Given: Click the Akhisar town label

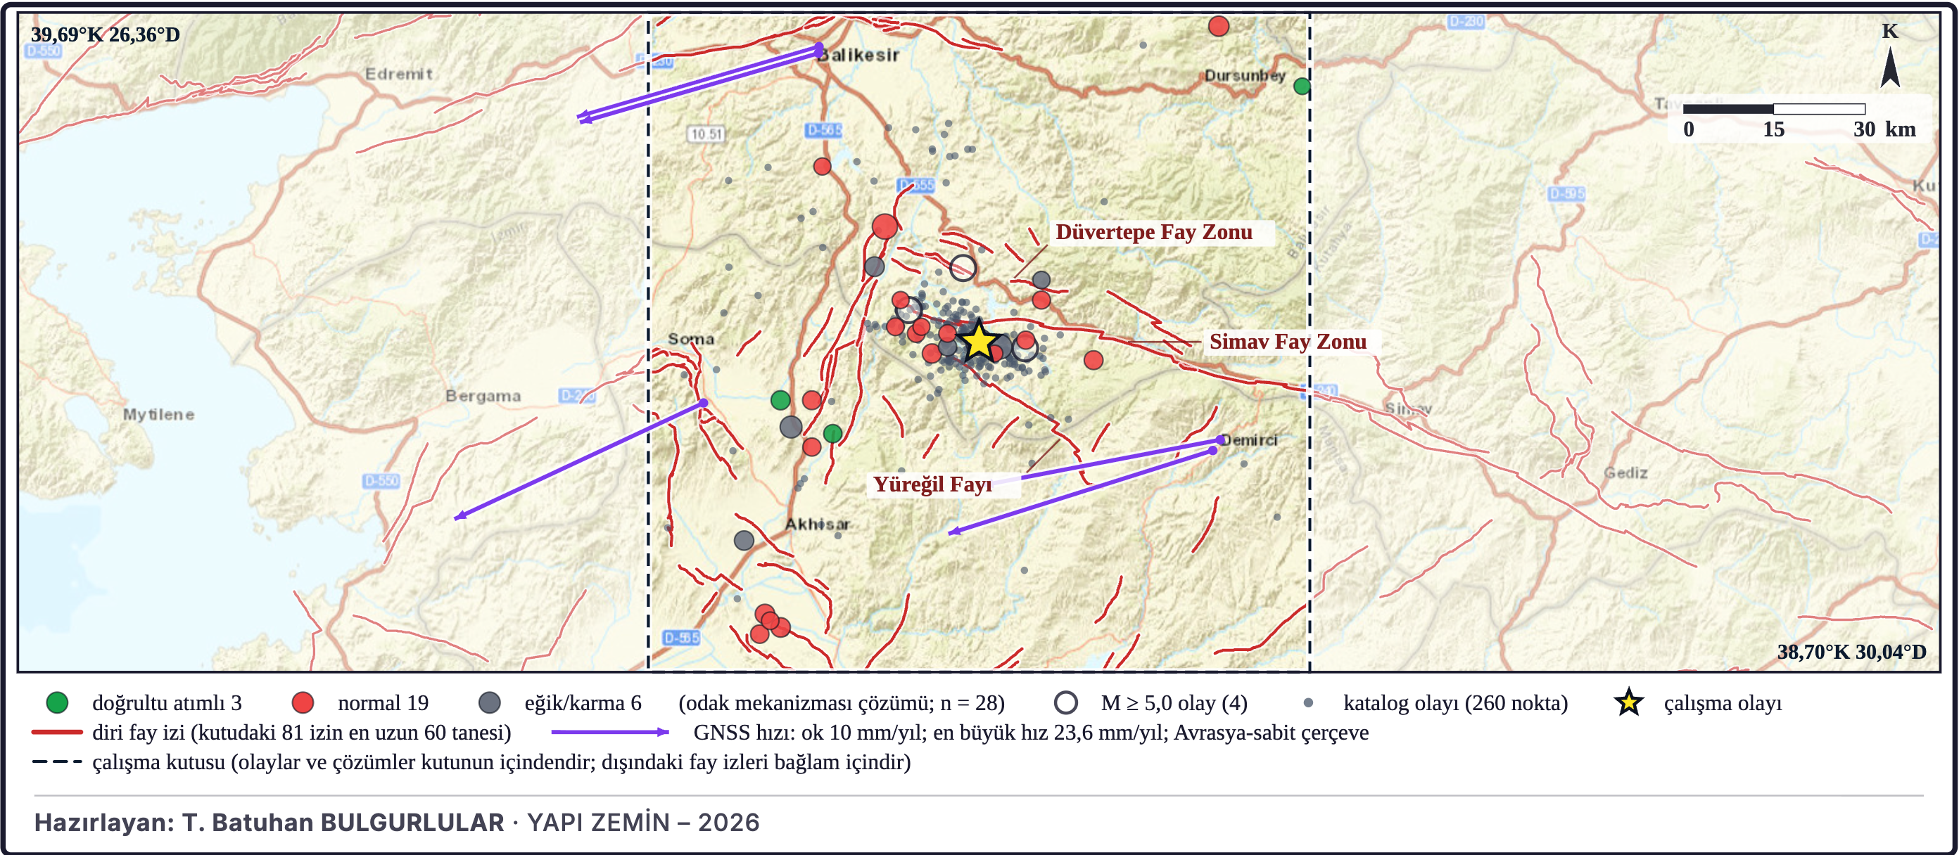Looking at the screenshot, I should 818,525.
